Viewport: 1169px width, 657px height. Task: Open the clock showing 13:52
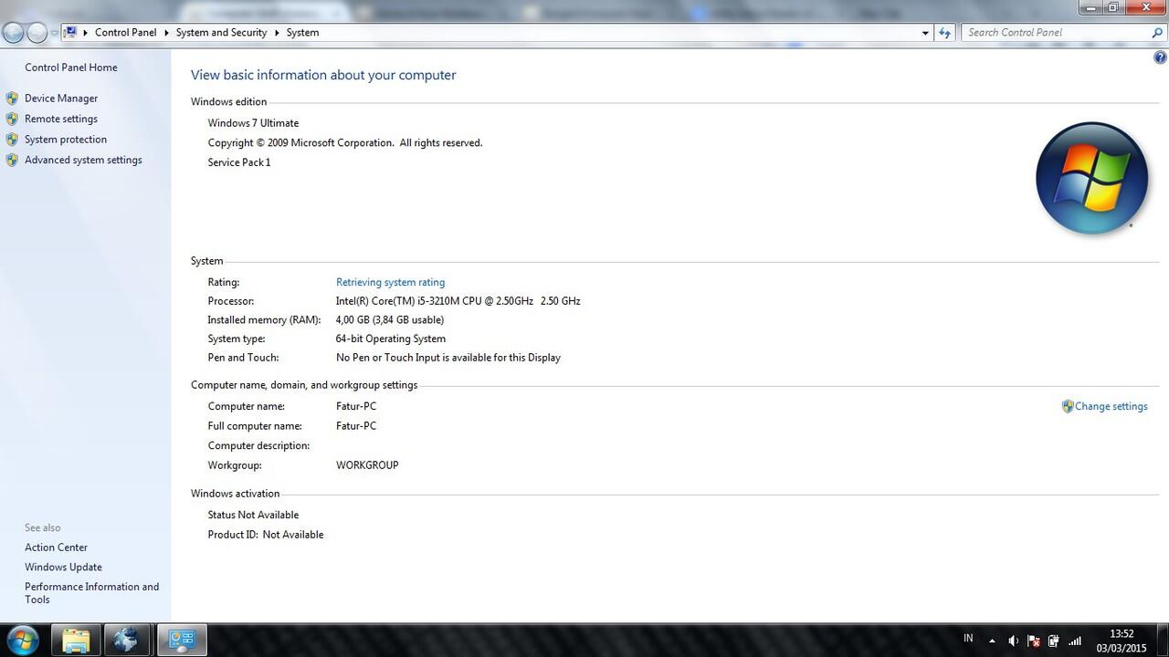coord(1122,641)
